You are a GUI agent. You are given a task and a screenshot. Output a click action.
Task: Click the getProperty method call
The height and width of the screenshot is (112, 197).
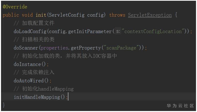click(83, 48)
